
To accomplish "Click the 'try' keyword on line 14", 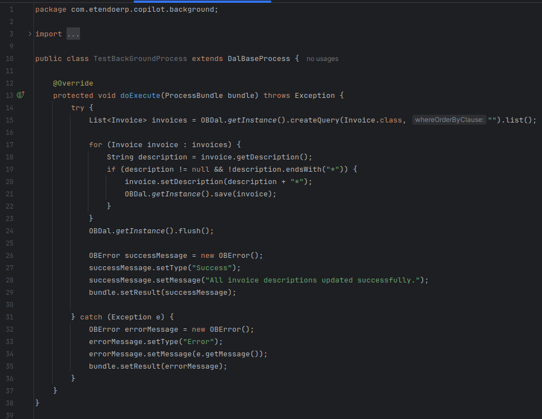I will [78, 108].
